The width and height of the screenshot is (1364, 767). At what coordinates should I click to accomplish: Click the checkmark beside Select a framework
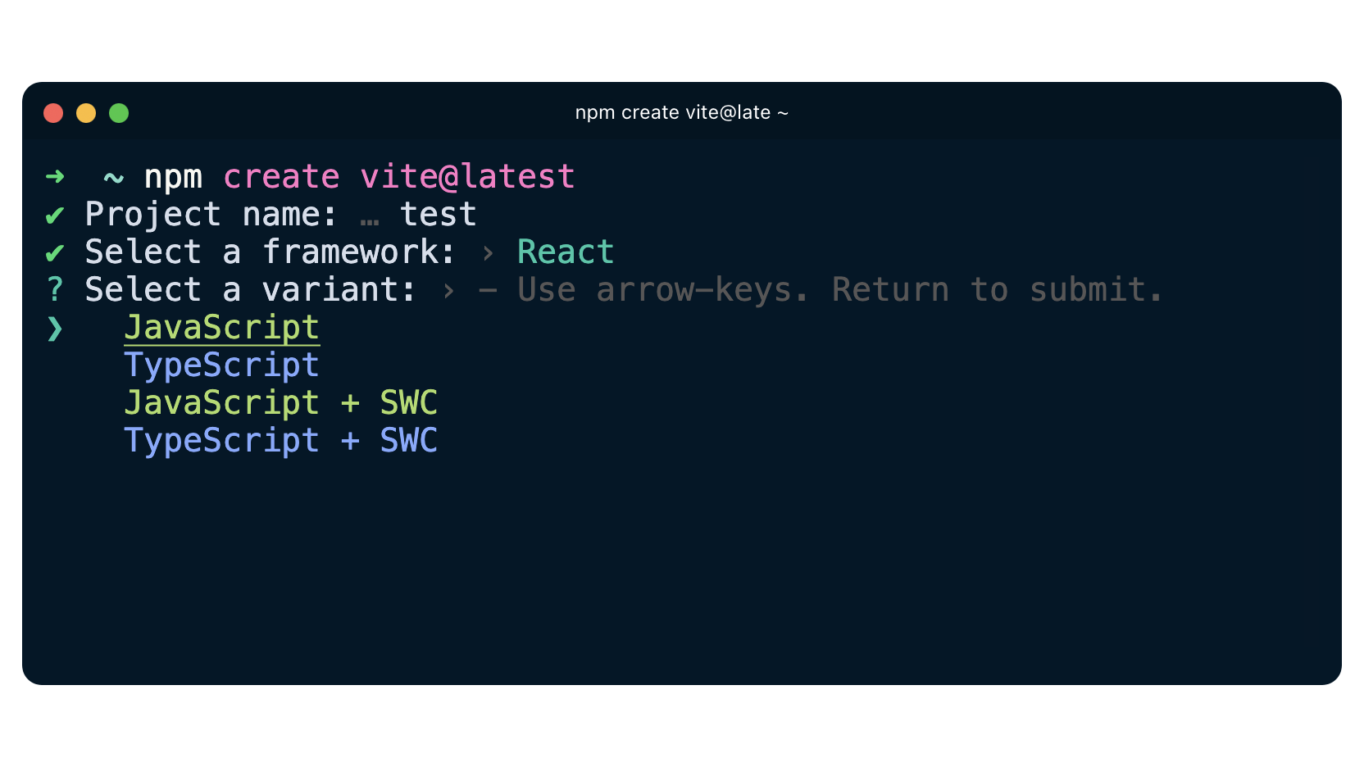[55, 253]
